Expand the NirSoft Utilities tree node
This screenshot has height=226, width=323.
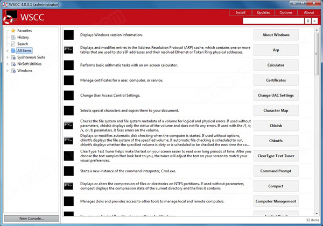(7, 63)
